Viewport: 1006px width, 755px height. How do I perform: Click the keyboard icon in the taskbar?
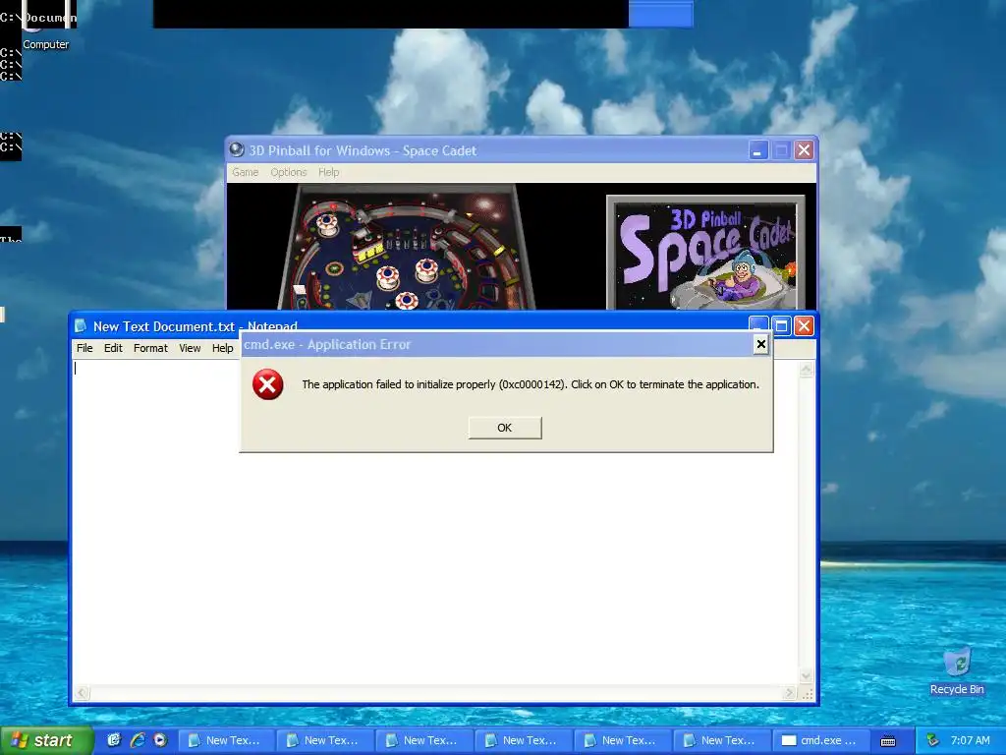coord(888,741)
